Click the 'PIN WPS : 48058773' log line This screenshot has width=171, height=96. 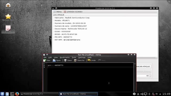pos(63,37)
